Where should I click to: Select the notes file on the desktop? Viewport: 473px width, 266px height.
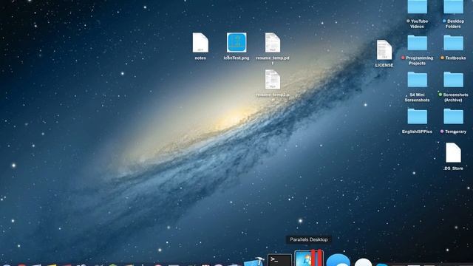click(x=200, y=43)
